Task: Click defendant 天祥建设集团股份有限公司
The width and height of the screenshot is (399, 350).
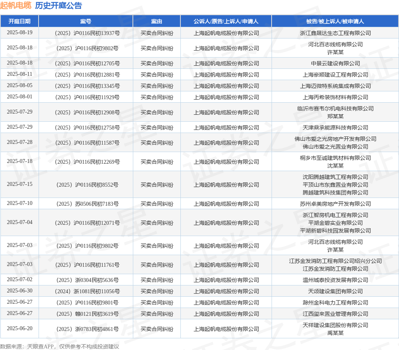Action: (335, 325)
